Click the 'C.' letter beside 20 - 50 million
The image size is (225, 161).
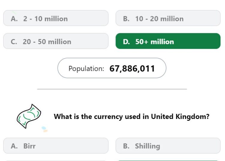tap(14, 42)
